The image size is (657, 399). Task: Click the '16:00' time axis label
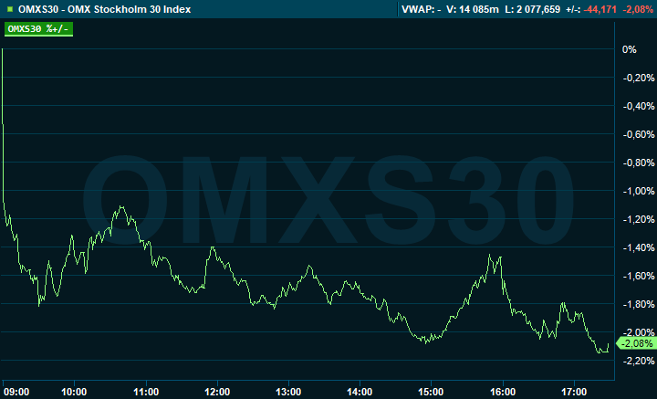click(x=503, y=392)
